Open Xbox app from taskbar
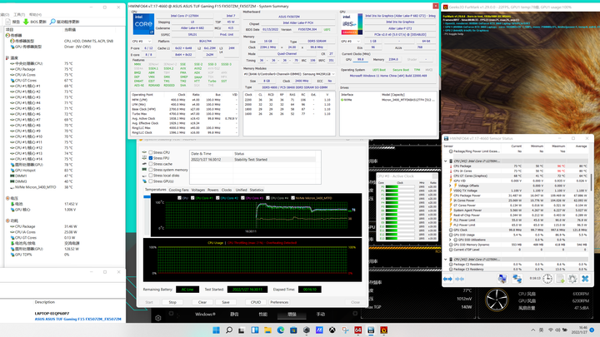The width and height of the screenshot is (600, 337). 332,330
